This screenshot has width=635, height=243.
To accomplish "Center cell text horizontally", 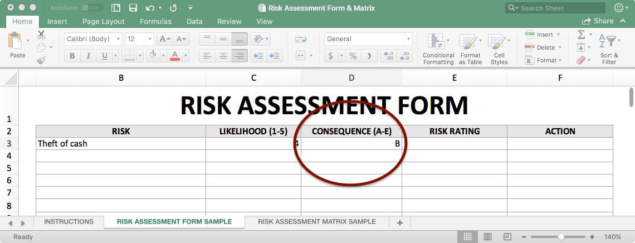I will pos(223,56).
